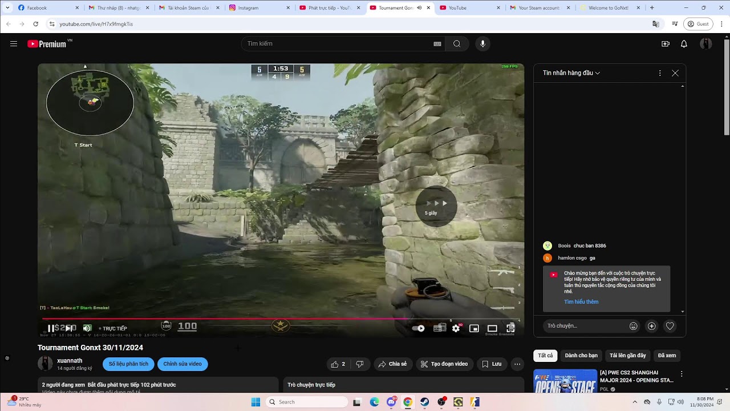Click the address bar URL
Screen dimensions: 730x411
tap(96, 24)
